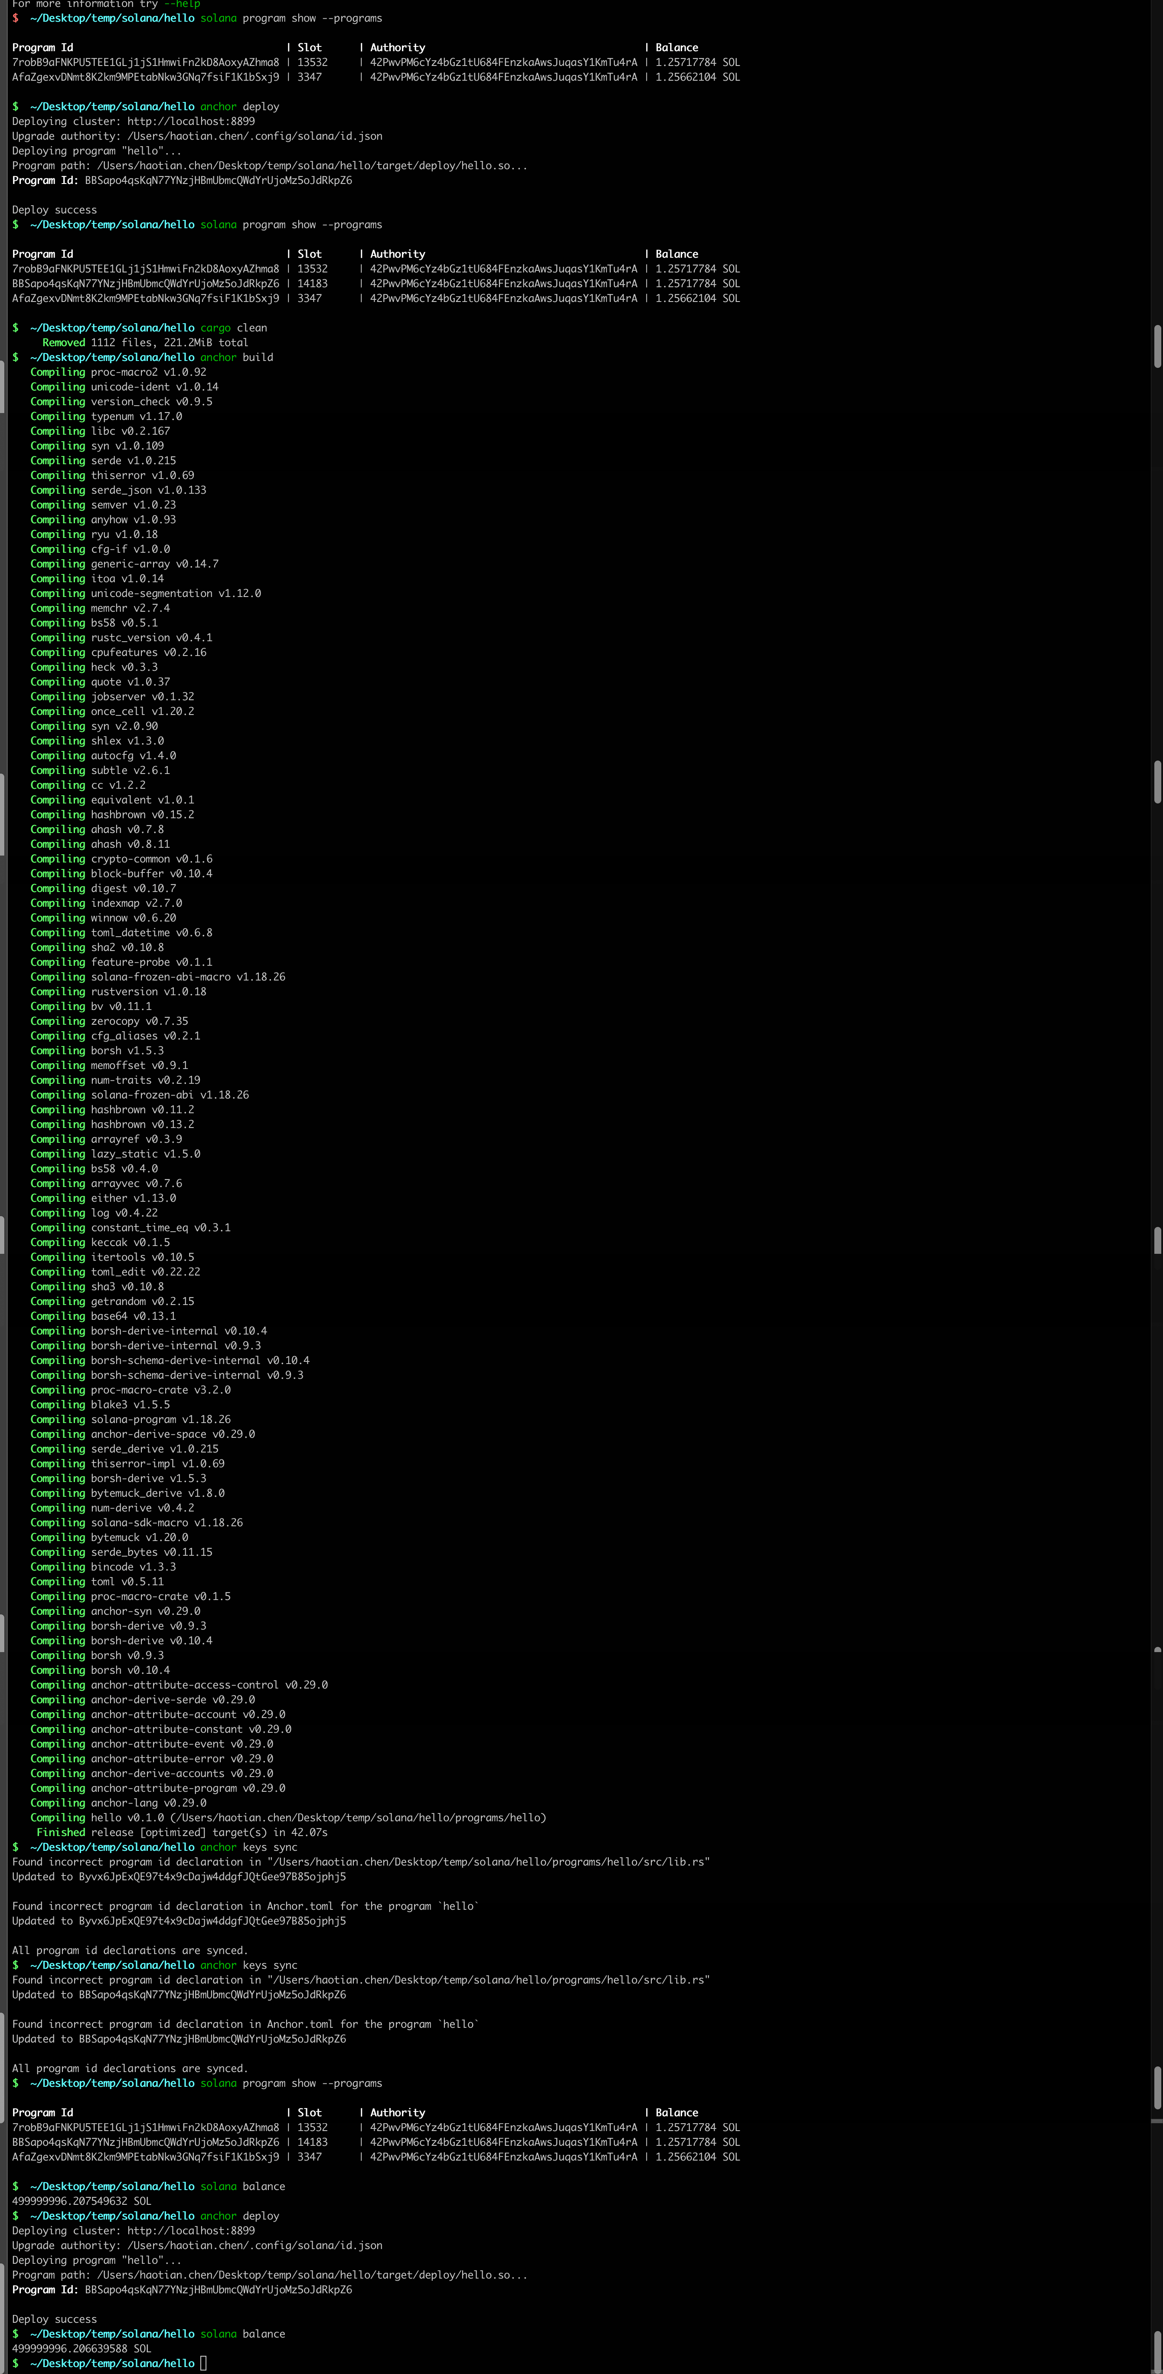Select 'Compiling anchor-derive-accounts v0.29.0' line
Viewport: 1163px width, 2374px height.
coord(152,1773)
